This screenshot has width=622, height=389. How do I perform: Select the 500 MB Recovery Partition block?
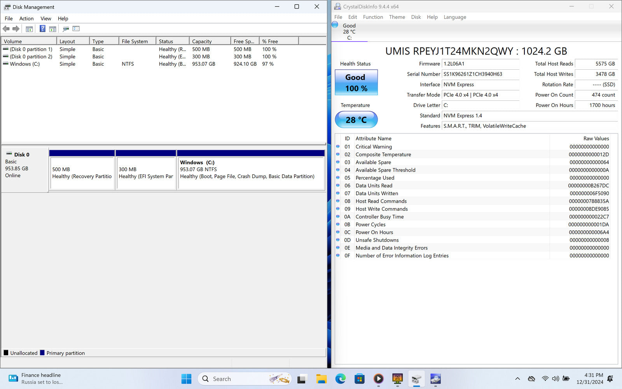point(82,170)
